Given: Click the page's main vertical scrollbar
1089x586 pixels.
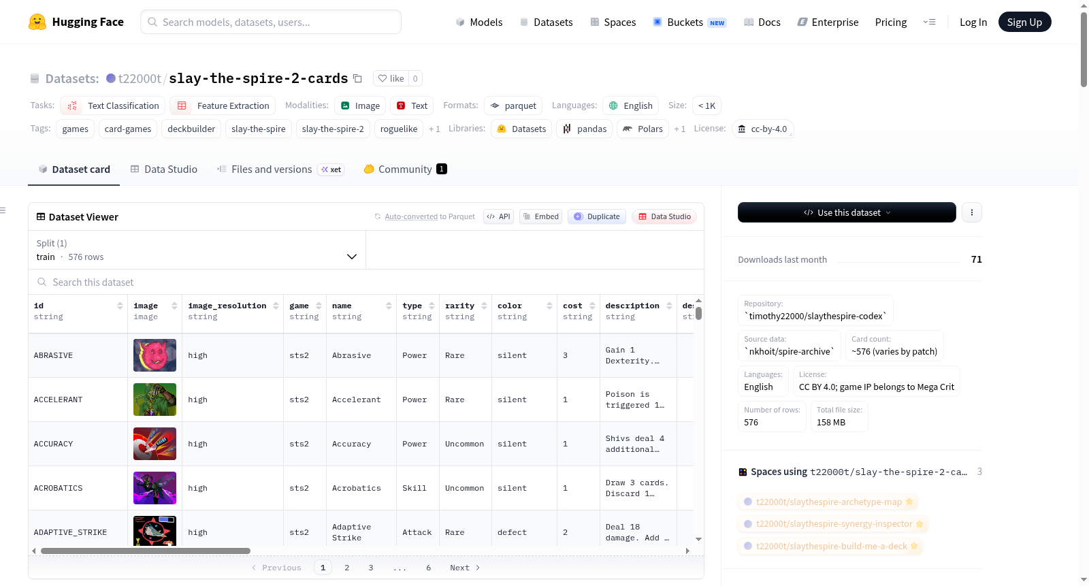Looking at the screenshot, I should click(1084, 50).
